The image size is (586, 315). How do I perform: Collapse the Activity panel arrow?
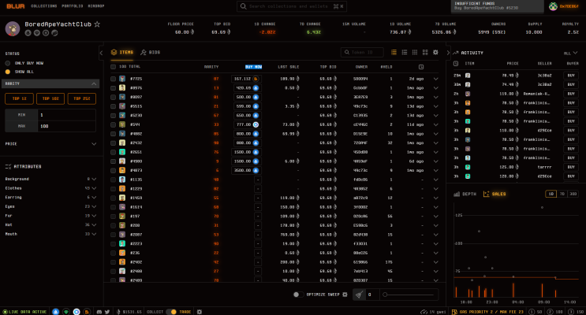448,53
